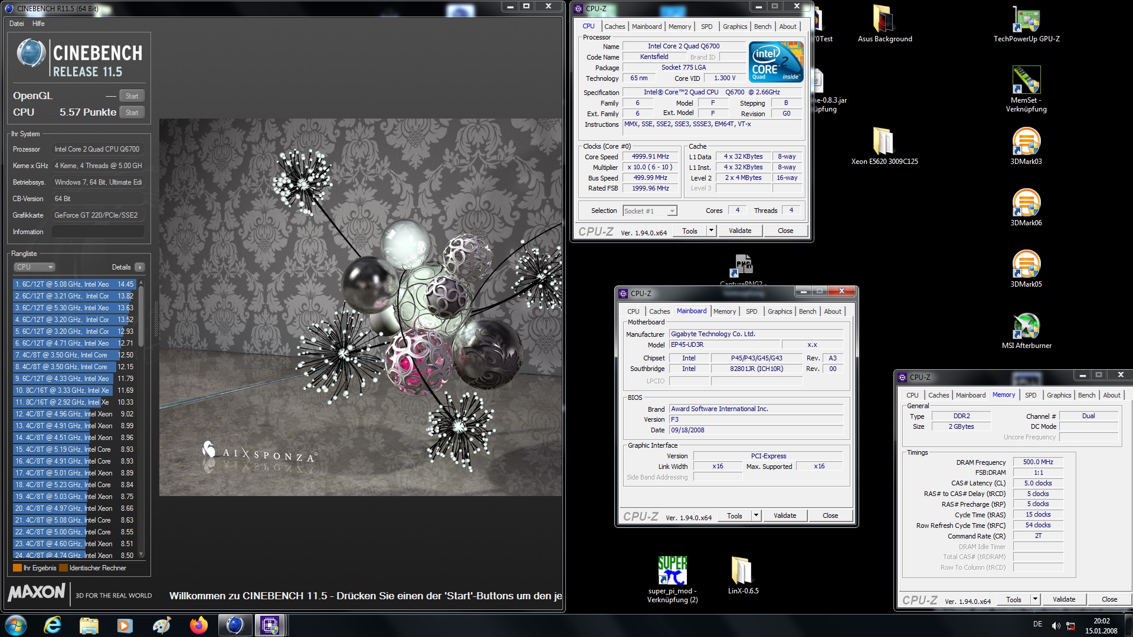Start the CPU benchmark
The image size is (1133, 637).
click(132, 113)
